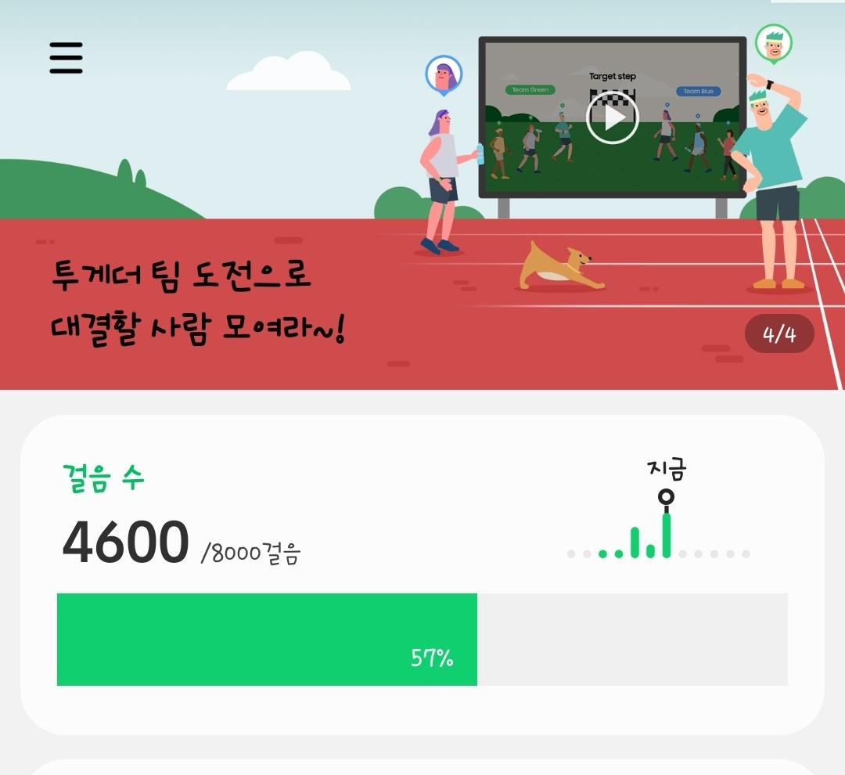Tap the 지금 marker on hourly chart

pyautogui.click(x=667, y=469)
